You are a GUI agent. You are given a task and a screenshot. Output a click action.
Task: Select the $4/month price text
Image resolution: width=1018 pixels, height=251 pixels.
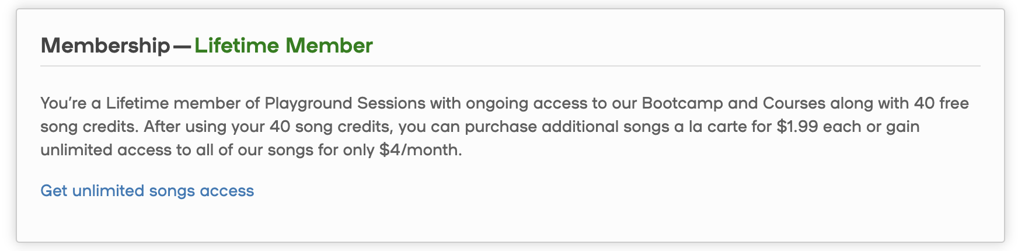[420, 150]
